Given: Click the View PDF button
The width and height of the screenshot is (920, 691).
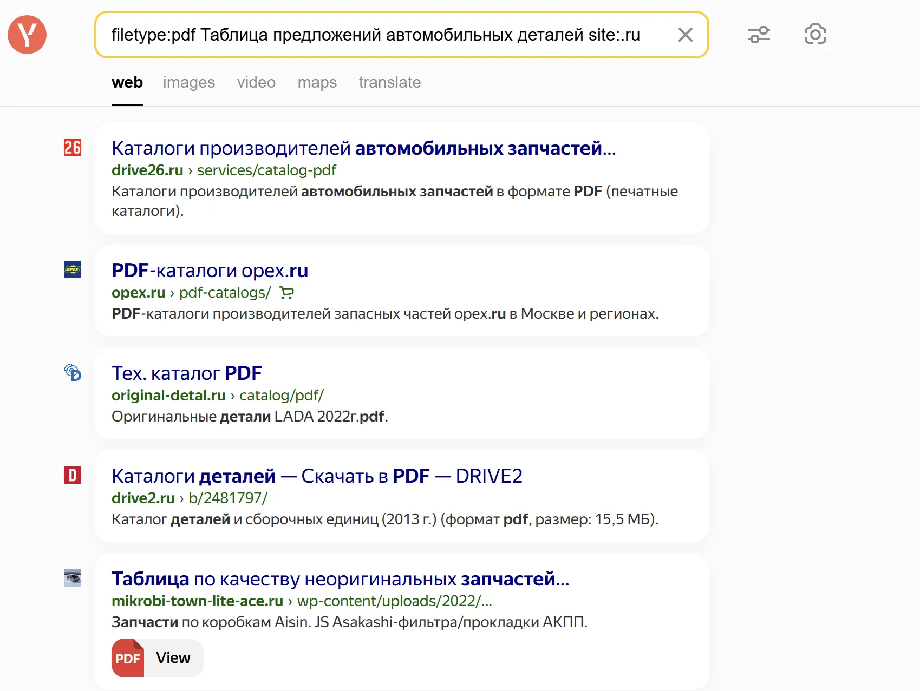Looking at the screenshot, I should click(x=158, y=658).
